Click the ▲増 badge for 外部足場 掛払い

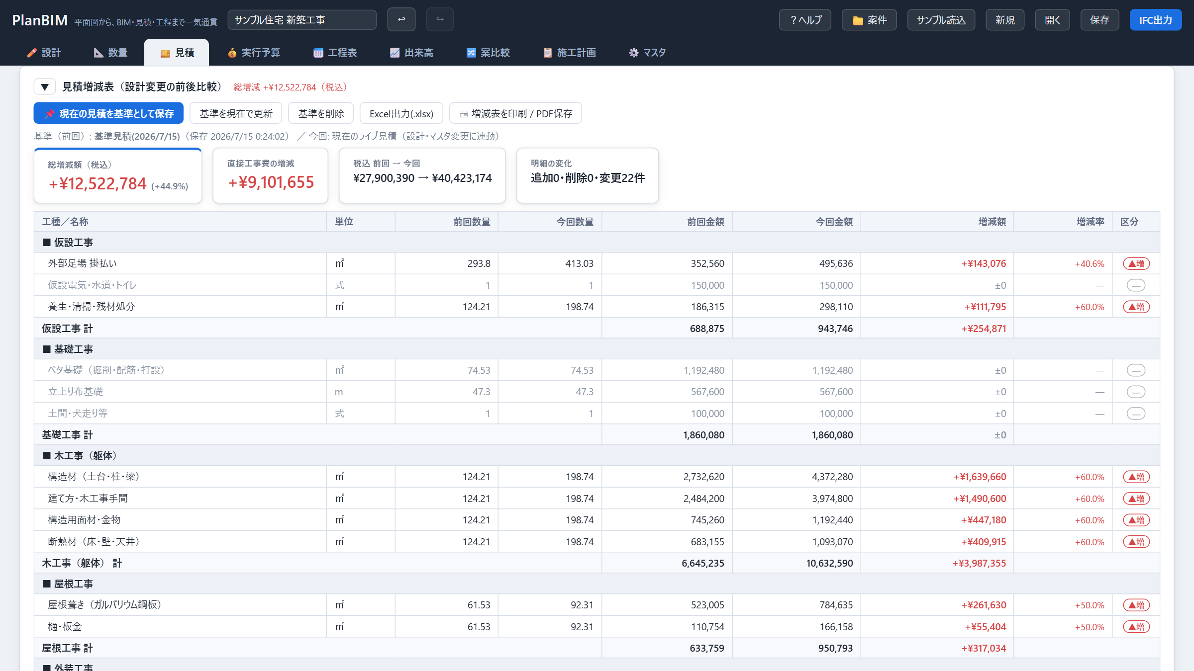(1136, 263)
